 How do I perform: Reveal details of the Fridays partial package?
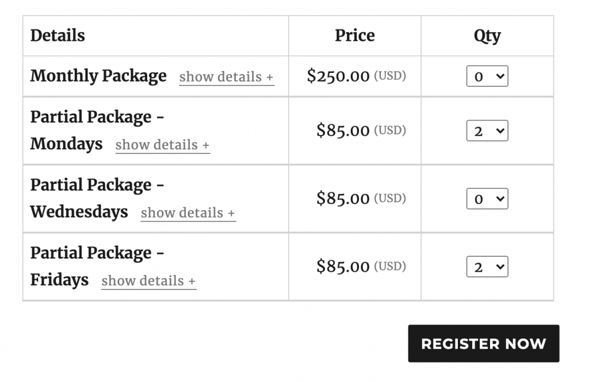148,281
